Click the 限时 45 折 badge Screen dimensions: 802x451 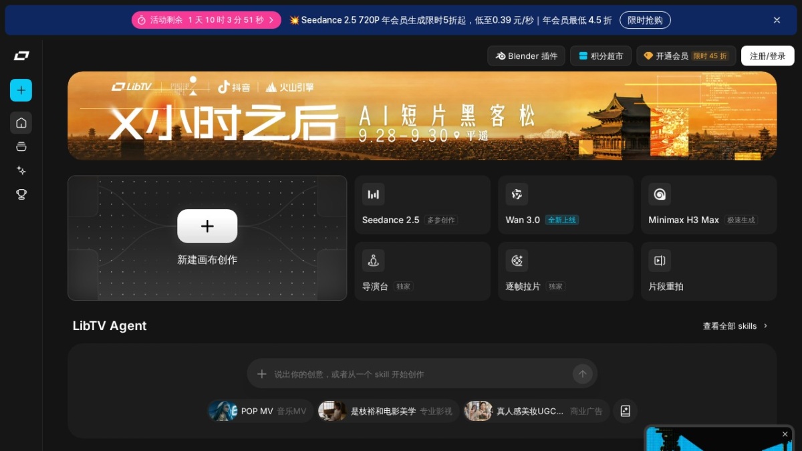pos(710,56)
